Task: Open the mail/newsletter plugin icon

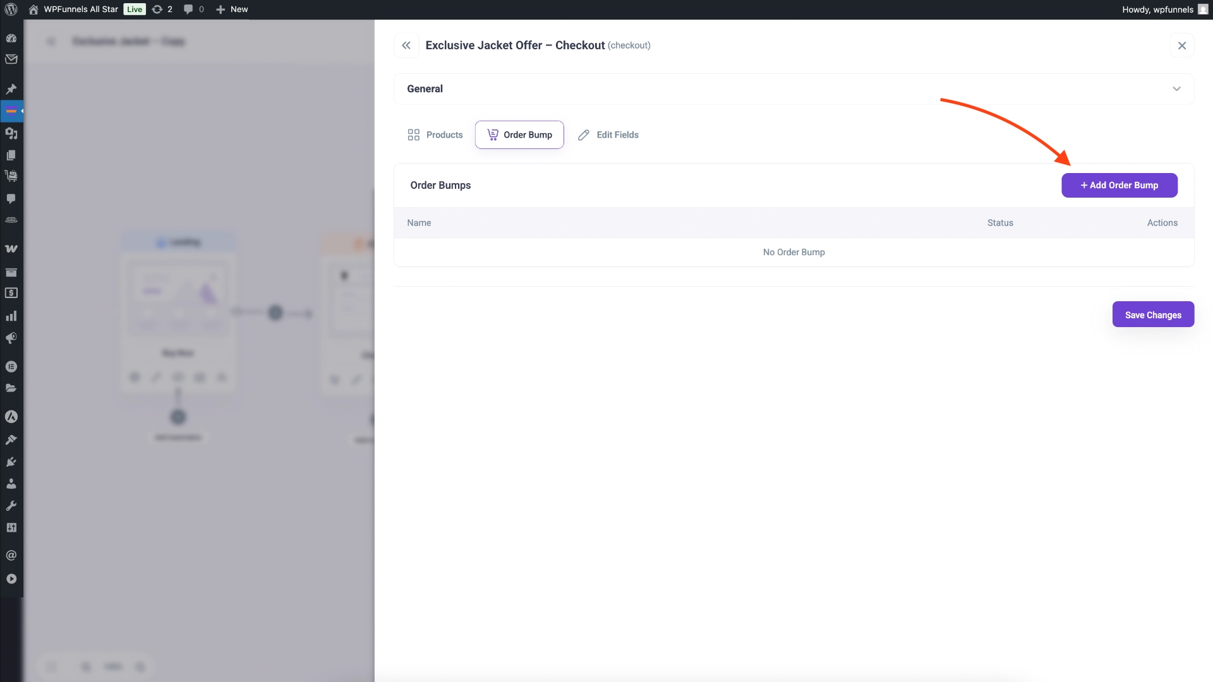Action: (x=11, y=59)
